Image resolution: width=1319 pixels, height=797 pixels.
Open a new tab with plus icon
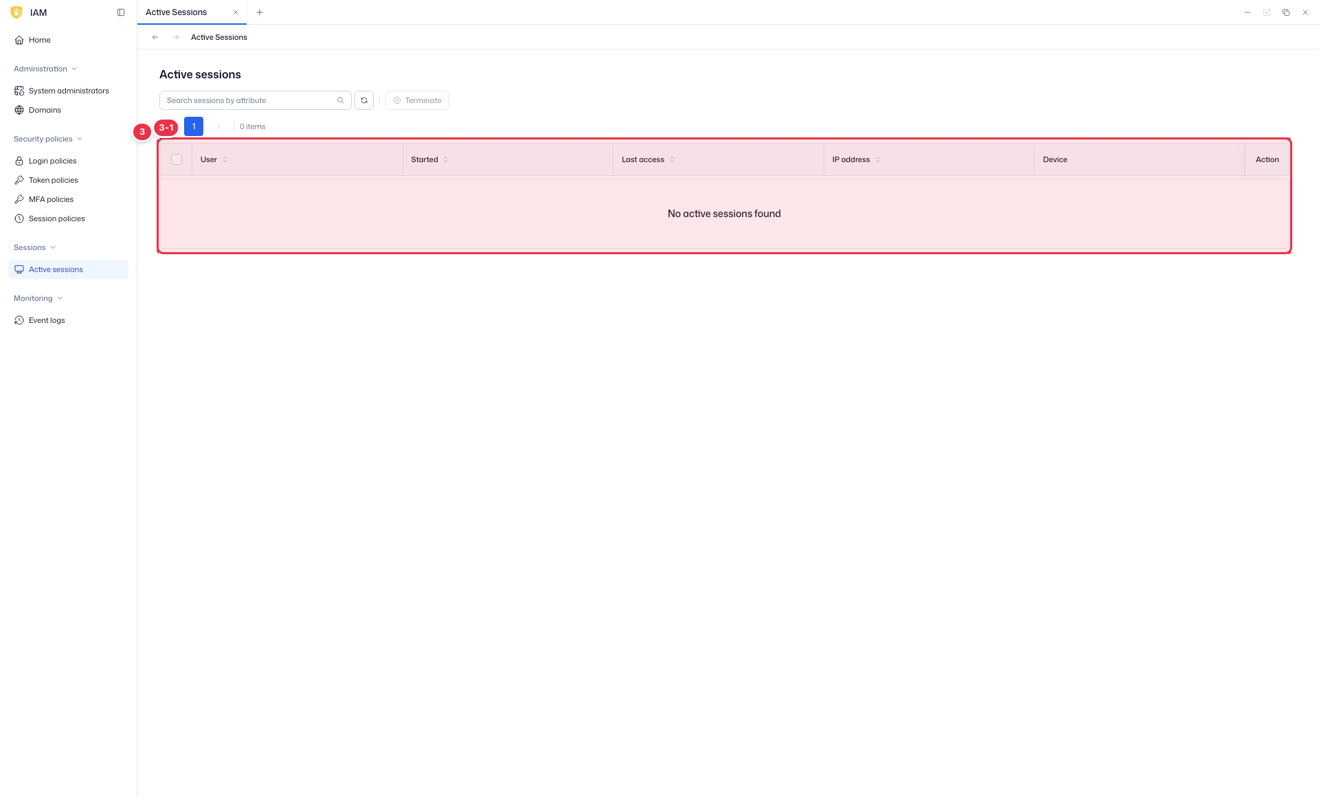coord(260,12)
